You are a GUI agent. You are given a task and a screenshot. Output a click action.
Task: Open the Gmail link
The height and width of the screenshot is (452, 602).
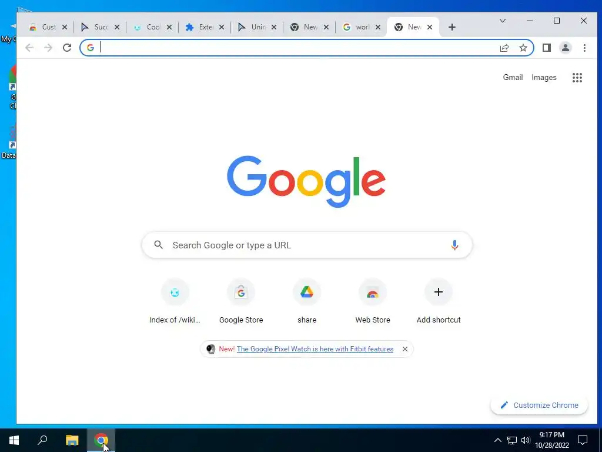tap(513, 77)
